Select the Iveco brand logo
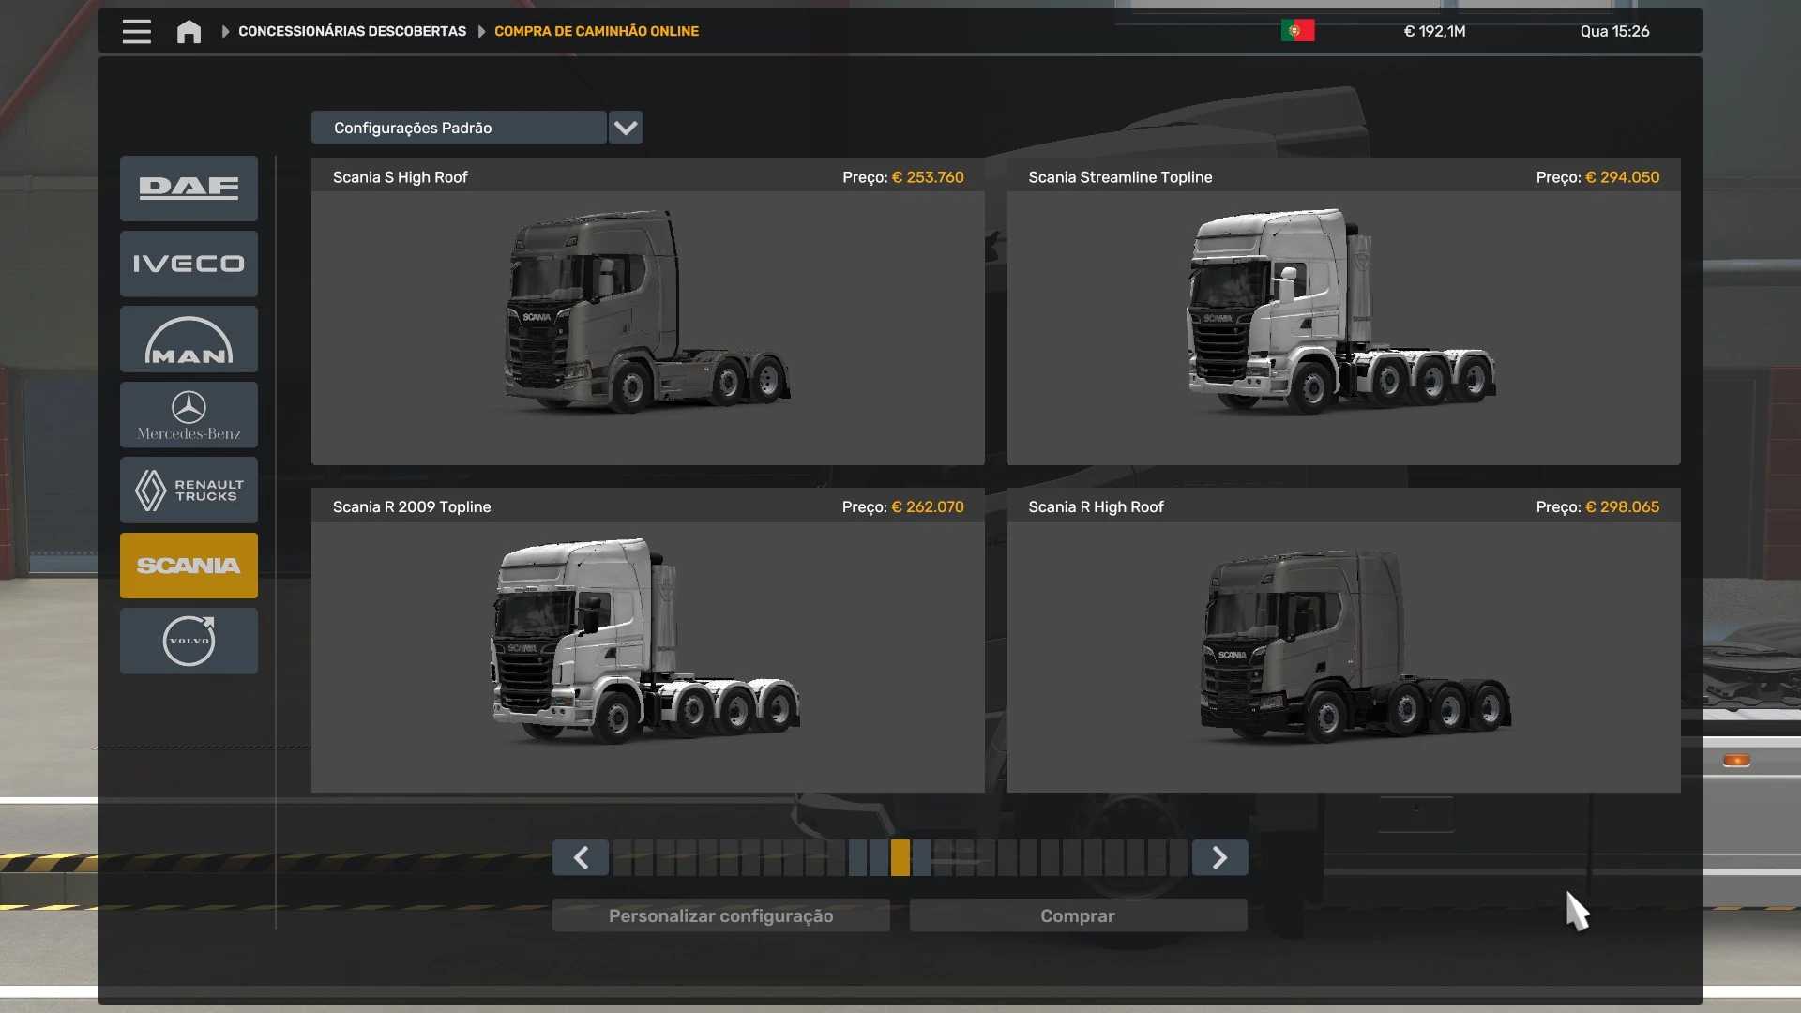This screenshot has width=1801, height=1013. pyautogui.click(x=189, y=264)
